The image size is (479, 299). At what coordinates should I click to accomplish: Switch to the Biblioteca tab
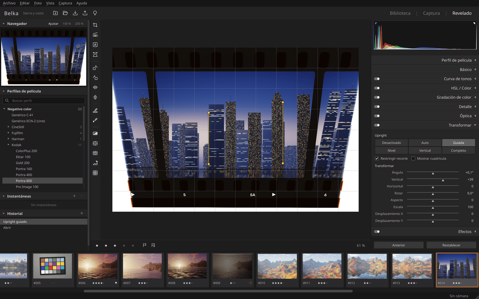[x=400, y=13]
